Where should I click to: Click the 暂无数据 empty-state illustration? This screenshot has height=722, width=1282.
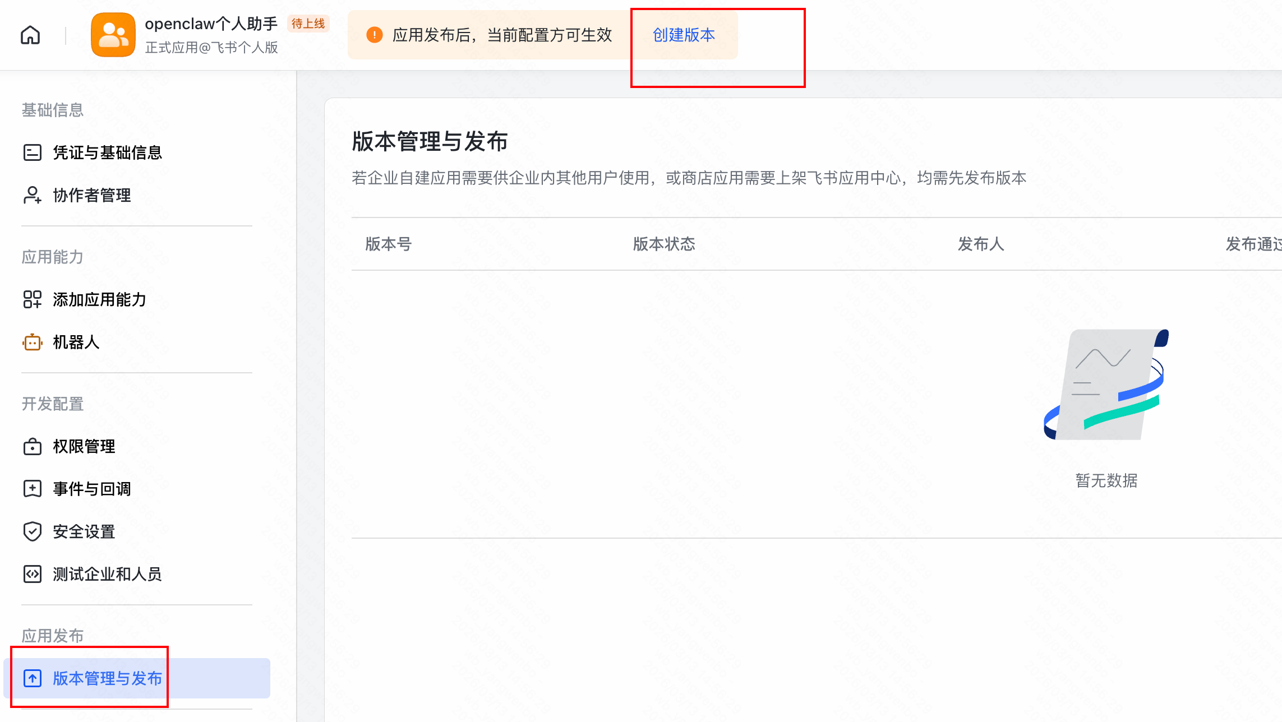(x=1106, y=385)
